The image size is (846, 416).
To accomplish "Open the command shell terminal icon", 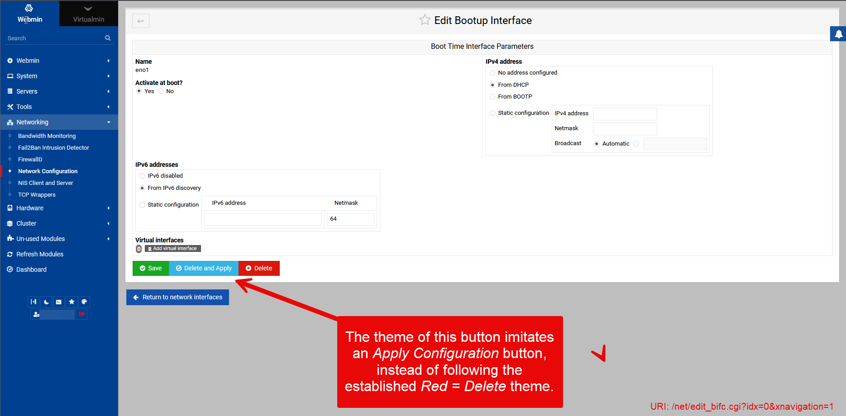I will tap(59, 302).
